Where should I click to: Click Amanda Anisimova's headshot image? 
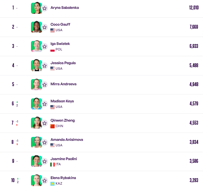(x=36, y=142)
